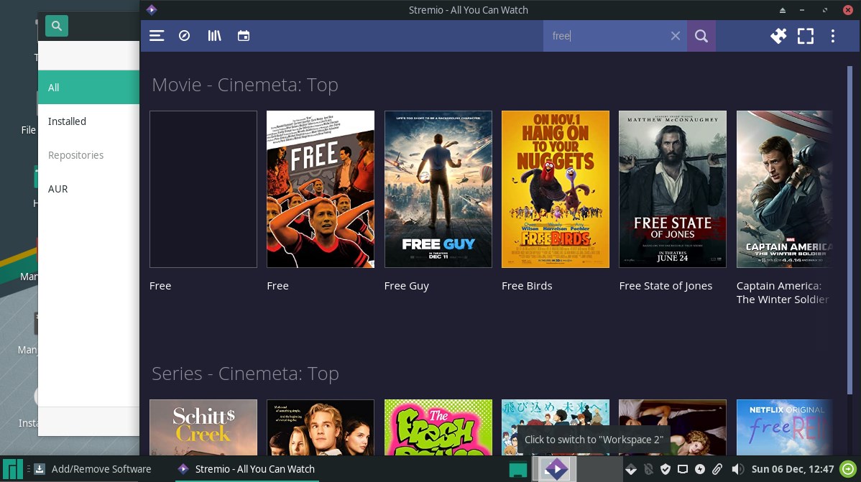Select the All tab in Add/Remove Software
This screenshot has height=482, width=861.
88,88
